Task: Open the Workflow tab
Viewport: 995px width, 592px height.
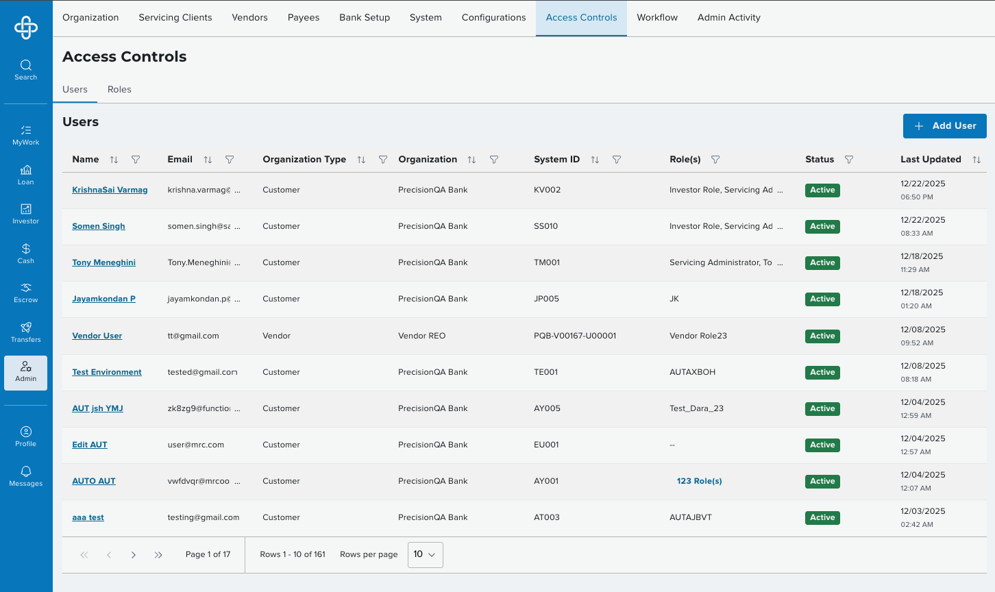Action: (x=657, y=18)
